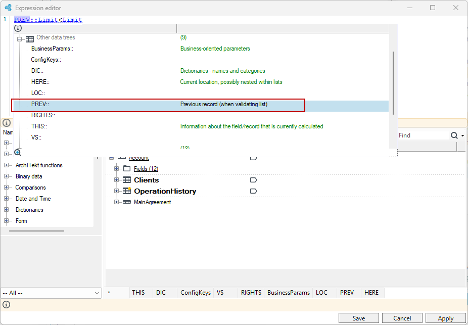
Task: Select the THIS:: suggestion row
Action: [201, 126]
